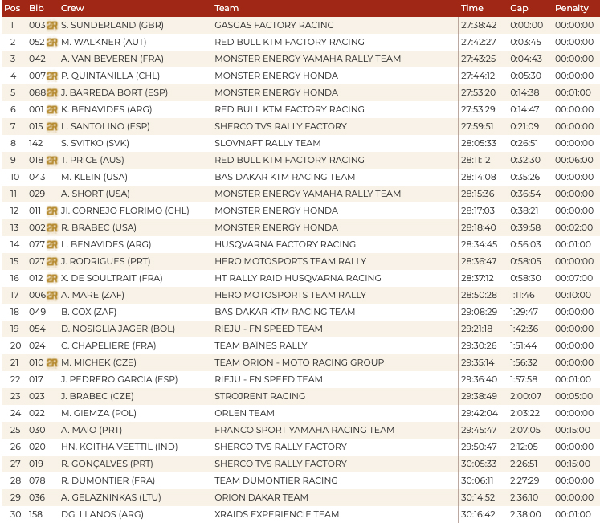The width and height of the screenshot is (600, 523).
Task: Click team ORLEN TEAM
Action: [244, 413]
